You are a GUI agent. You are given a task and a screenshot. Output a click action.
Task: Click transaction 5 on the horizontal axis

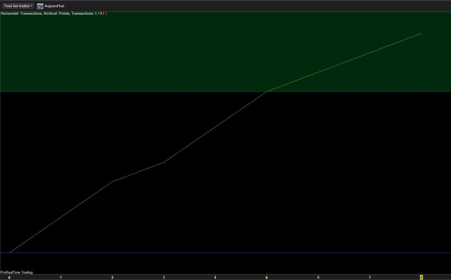[x=267, y=278]
